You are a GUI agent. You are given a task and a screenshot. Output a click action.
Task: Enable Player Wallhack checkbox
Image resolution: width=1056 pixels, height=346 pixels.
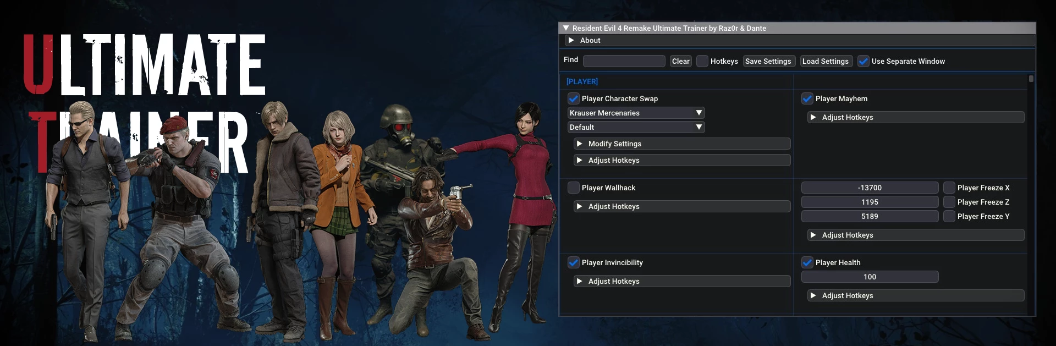(574, 188)
